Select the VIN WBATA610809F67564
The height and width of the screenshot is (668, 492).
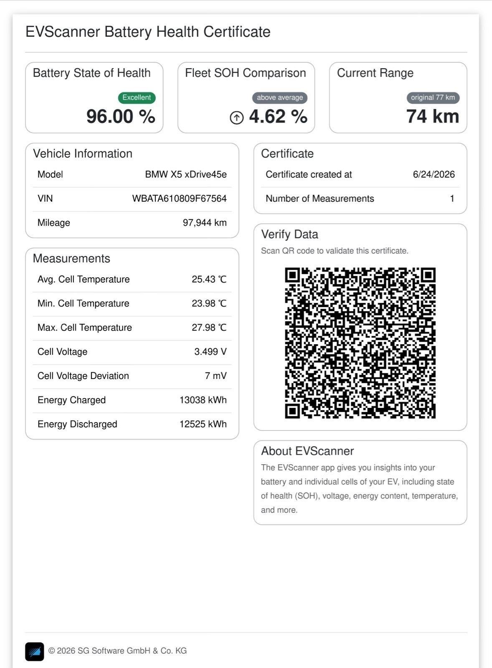tap(180, 199)
